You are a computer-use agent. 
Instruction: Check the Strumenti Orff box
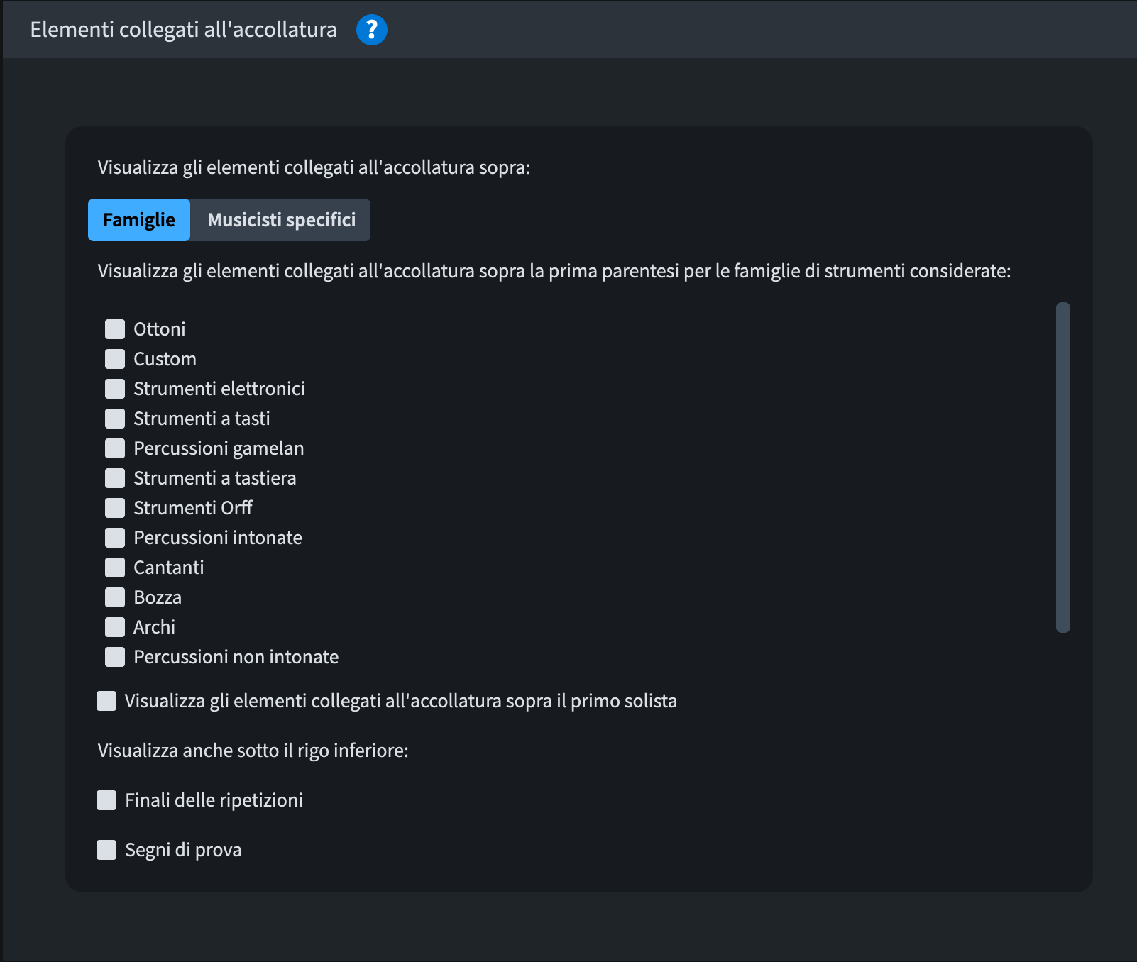click(115, 508)
